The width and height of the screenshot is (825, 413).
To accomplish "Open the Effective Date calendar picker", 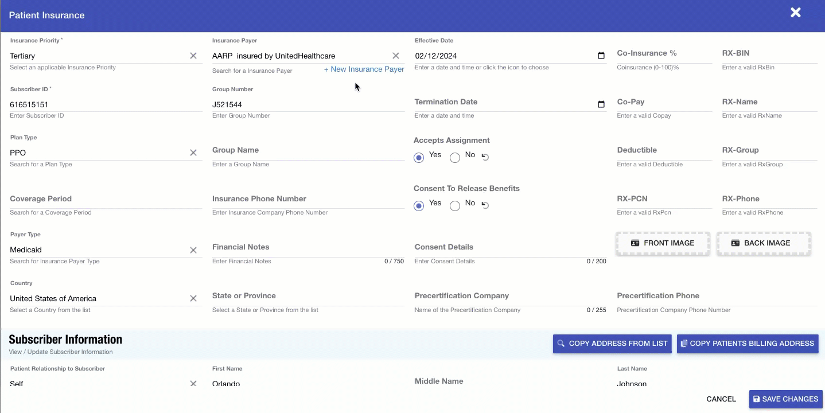I will (601, 56).
